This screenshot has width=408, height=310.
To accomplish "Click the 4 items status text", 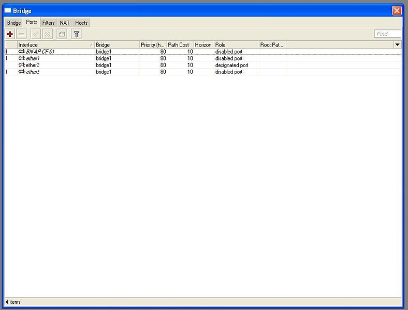I will [x=13, y=302].
